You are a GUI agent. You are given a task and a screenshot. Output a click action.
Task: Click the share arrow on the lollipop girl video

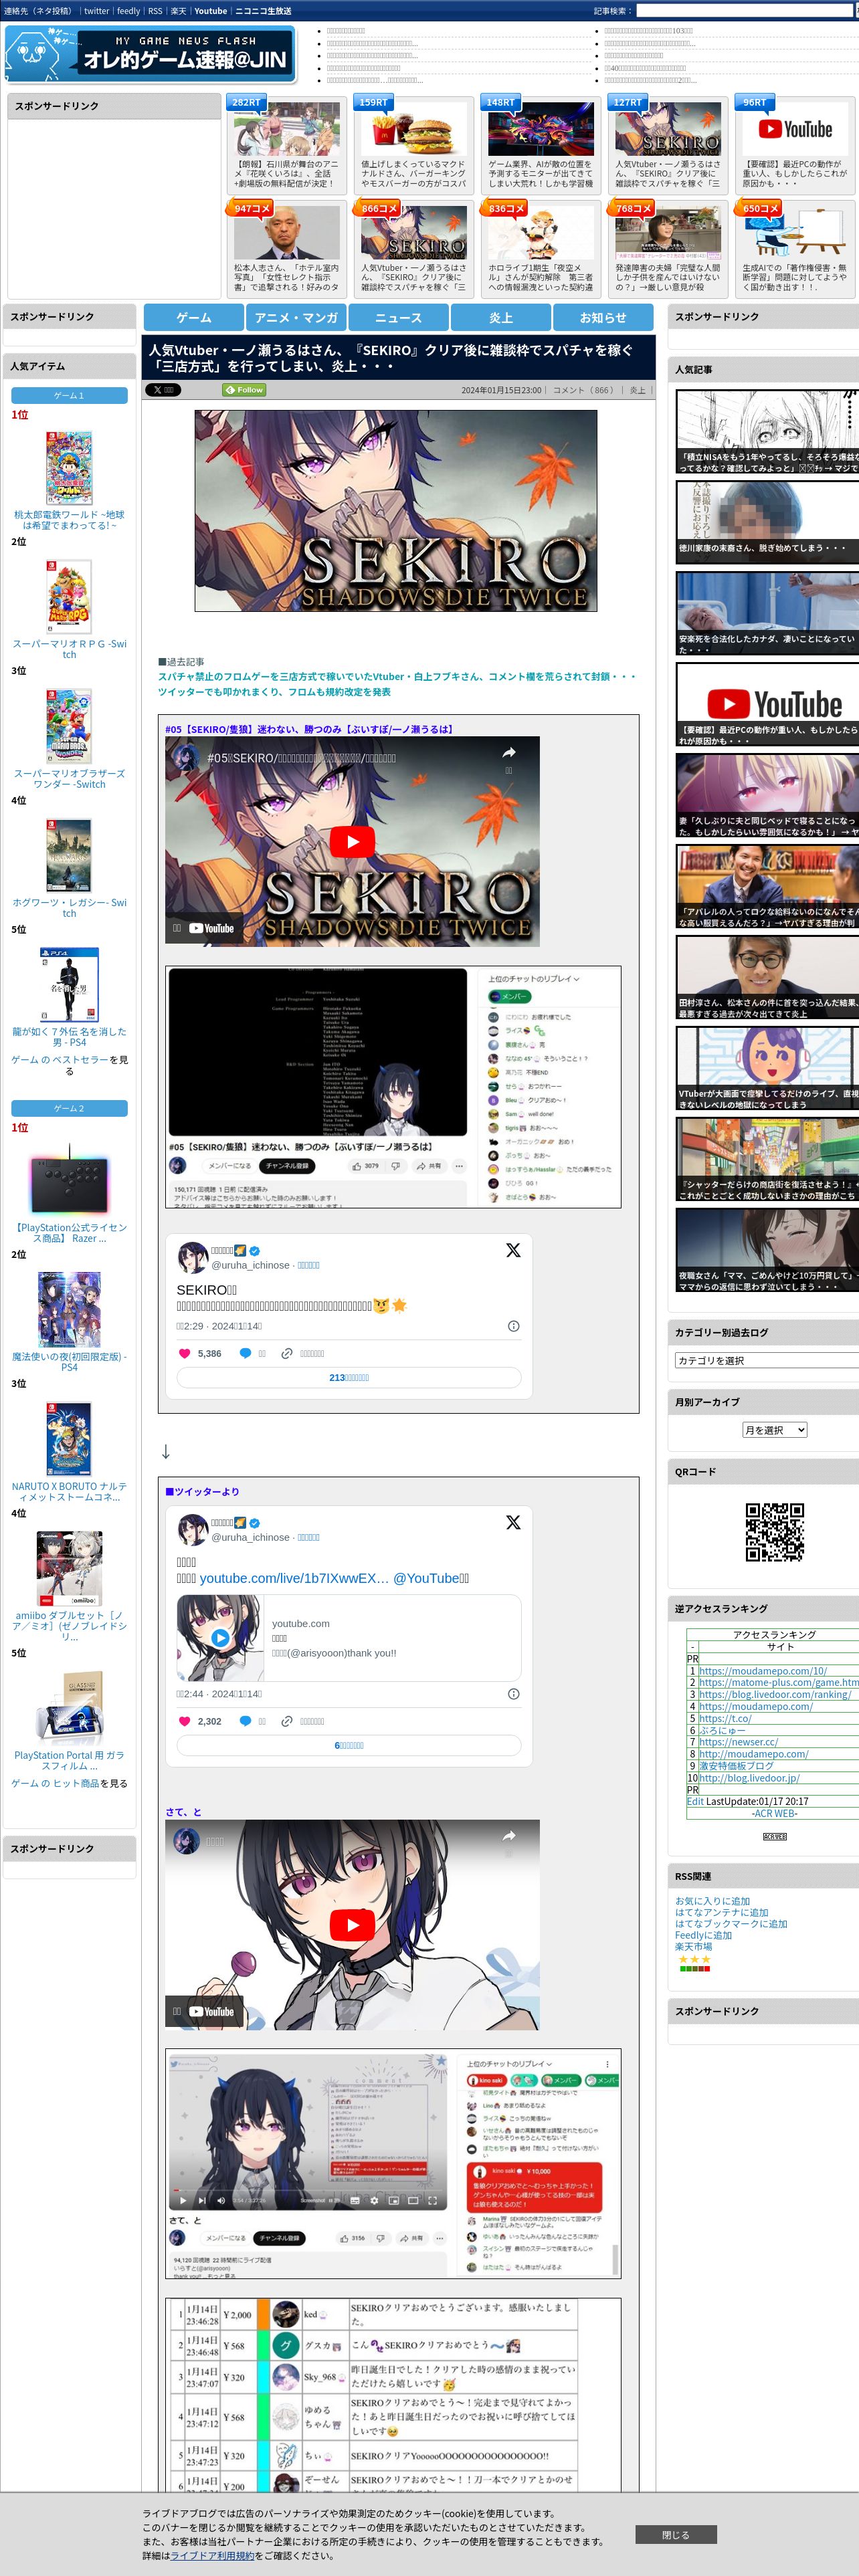[508, 1835]
